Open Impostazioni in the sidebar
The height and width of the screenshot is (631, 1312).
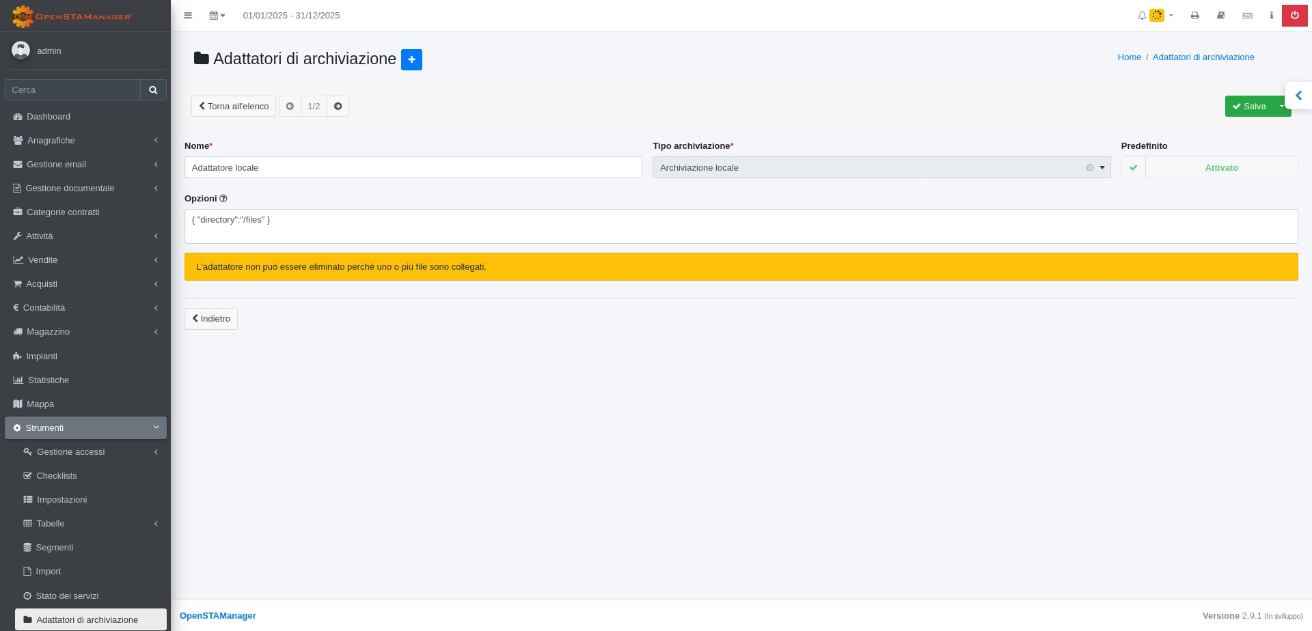pos(61,500)
